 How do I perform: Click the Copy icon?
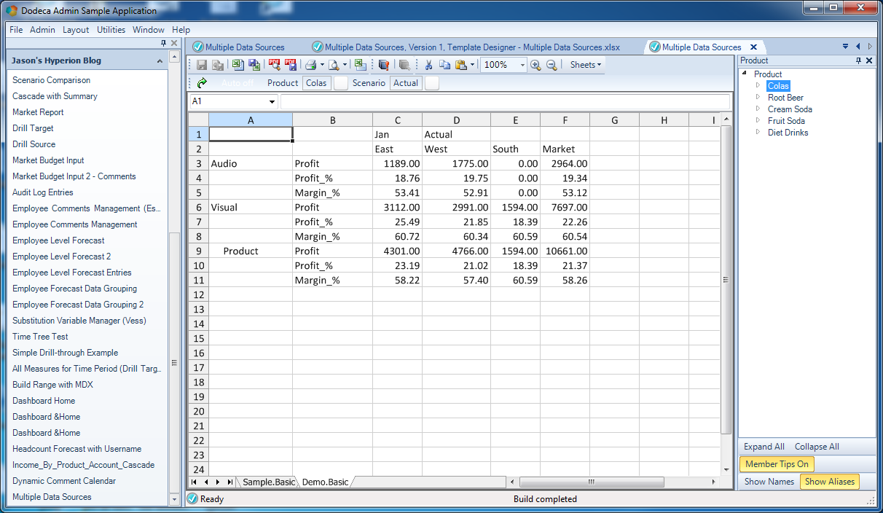point(444,65)
